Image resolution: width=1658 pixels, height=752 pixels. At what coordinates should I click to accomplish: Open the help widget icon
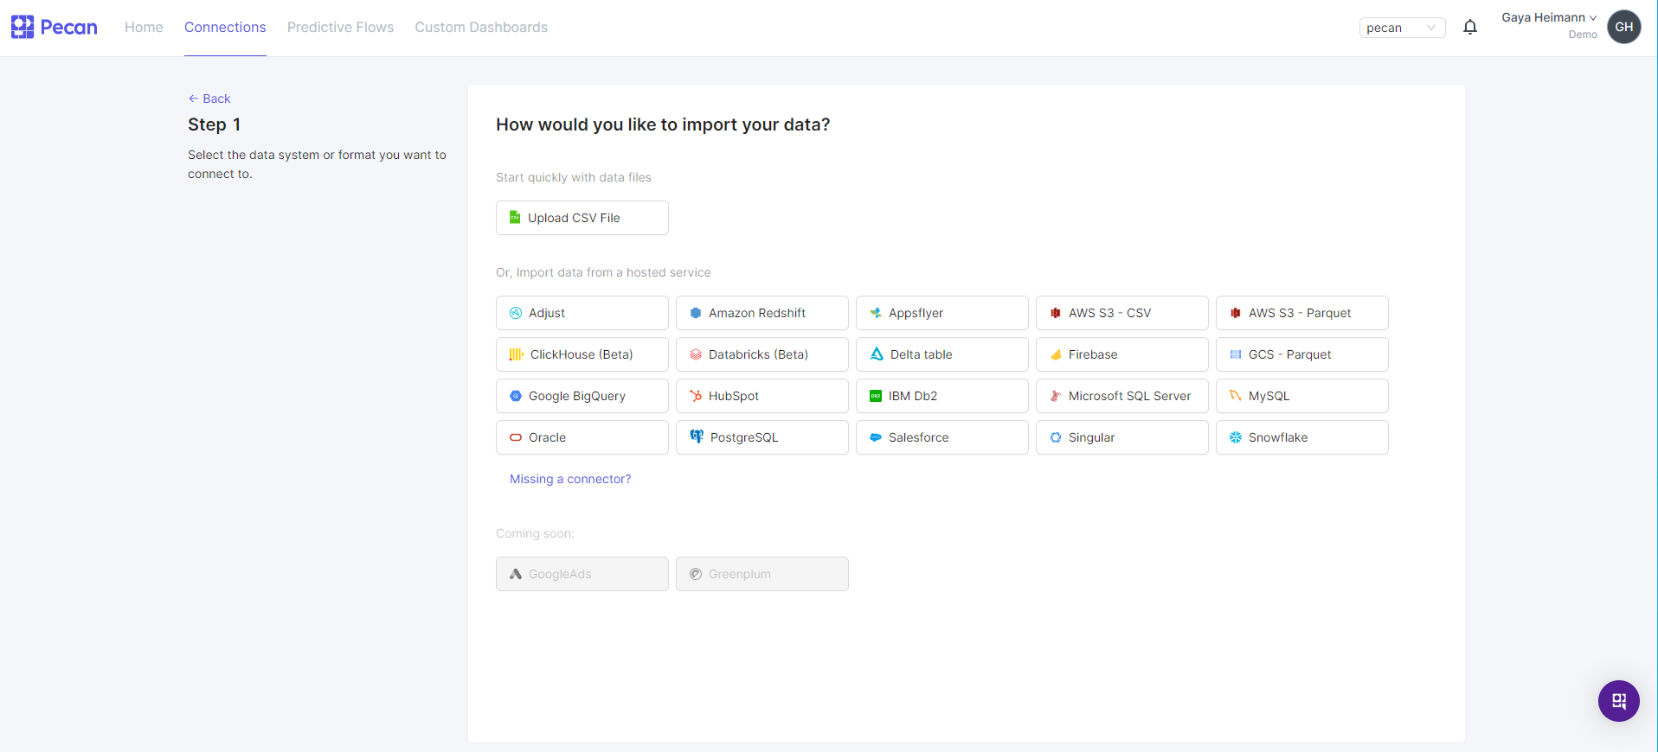point(1618,701)
